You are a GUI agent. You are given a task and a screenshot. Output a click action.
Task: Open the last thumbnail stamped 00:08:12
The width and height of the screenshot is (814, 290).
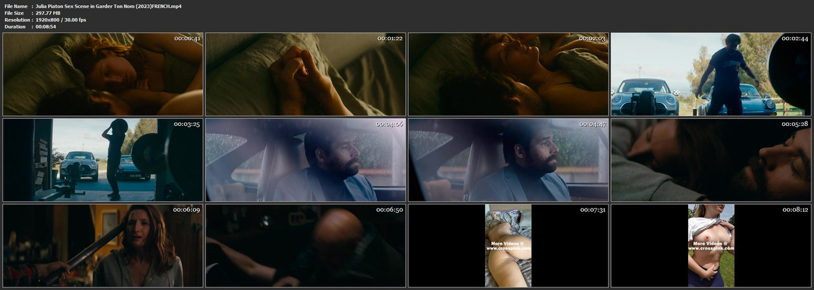point(711,245)
